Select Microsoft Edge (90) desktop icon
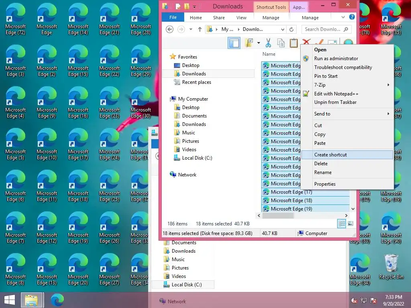Image resolution: width=411 pixels, height=308 pixels. [391, 228]
